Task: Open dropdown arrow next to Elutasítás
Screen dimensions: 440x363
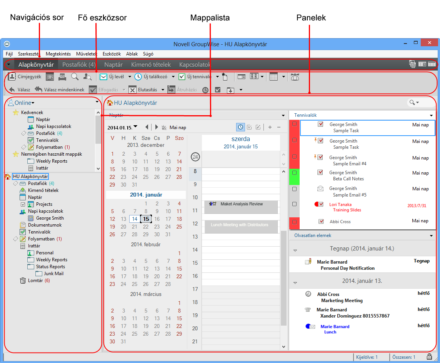Action: pyautogui.click(x=163, y=90)
